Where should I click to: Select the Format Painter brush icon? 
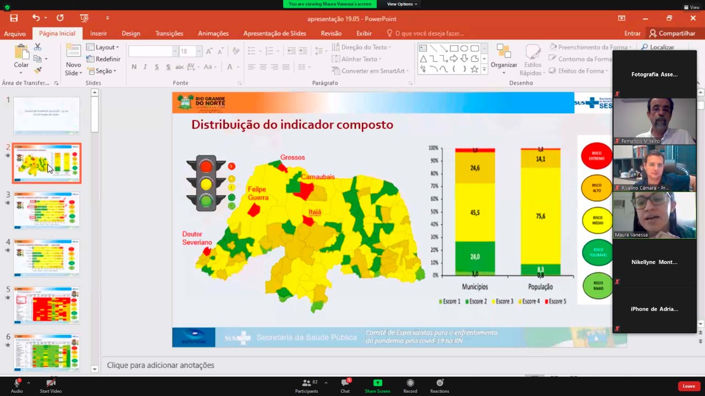[37, 70]
